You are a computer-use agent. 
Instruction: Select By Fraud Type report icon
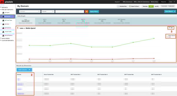point(3,20)
